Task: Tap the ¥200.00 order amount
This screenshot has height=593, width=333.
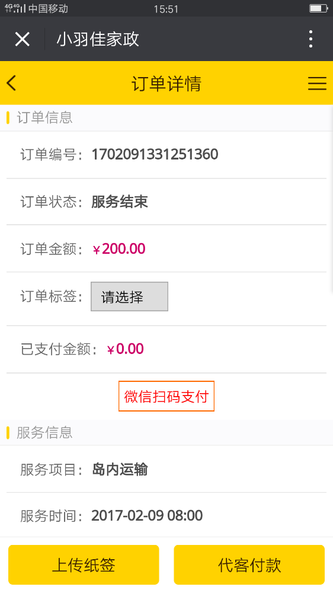Action: tap(119, 249)
